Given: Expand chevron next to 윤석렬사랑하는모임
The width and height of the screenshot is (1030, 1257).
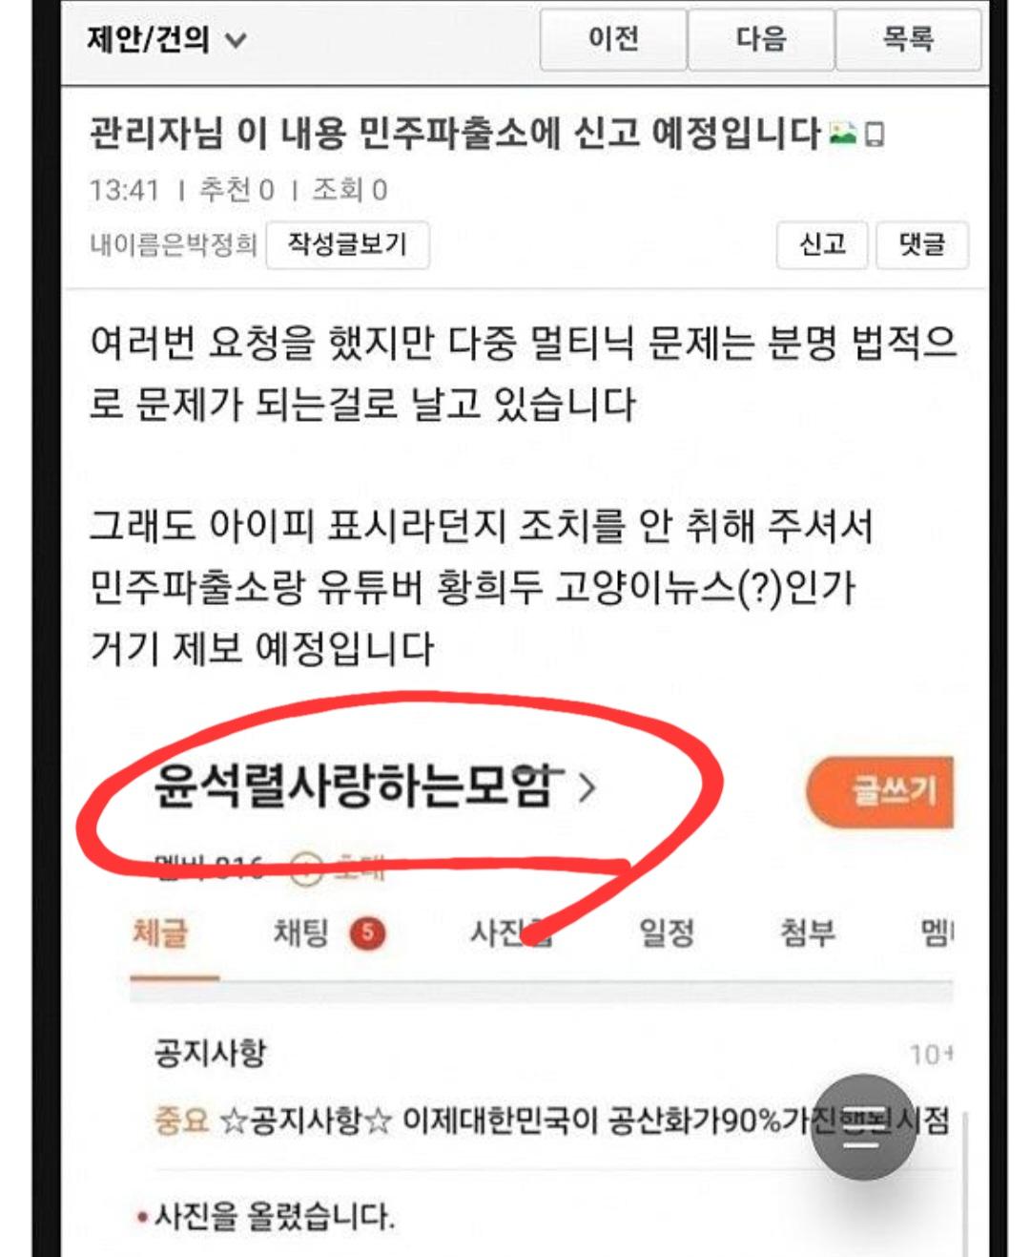Looking at the screenshot, I should (587, 787).
